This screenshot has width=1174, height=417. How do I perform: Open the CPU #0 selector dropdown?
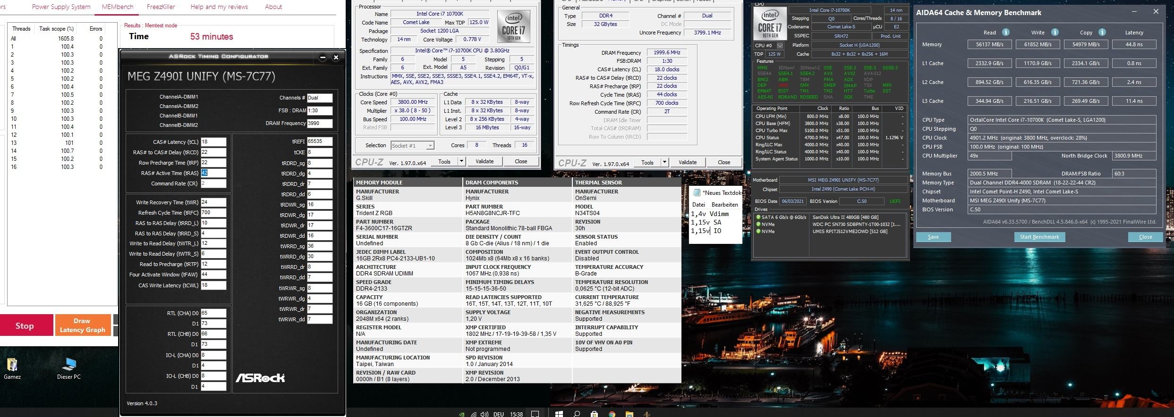[780, 46]
